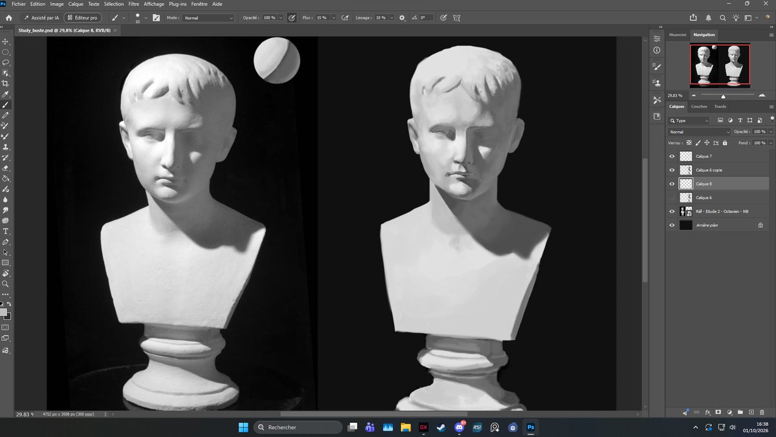Image resolution: width=776 pixels, height=437 pixels.
Task: Hide the Réf - Etude 2 layer
Action: [672, 211]
